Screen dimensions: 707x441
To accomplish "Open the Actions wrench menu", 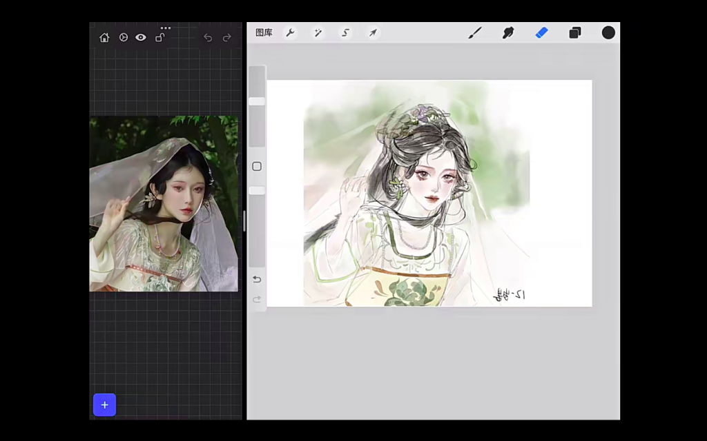I will (x=290, y=32).
